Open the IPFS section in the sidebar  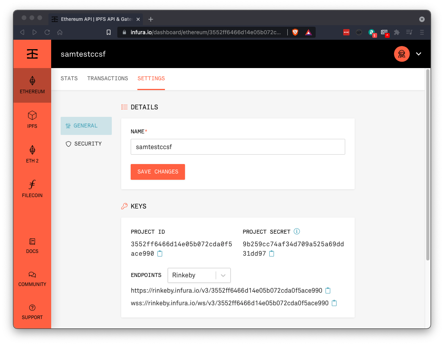(x=32, y=120)
